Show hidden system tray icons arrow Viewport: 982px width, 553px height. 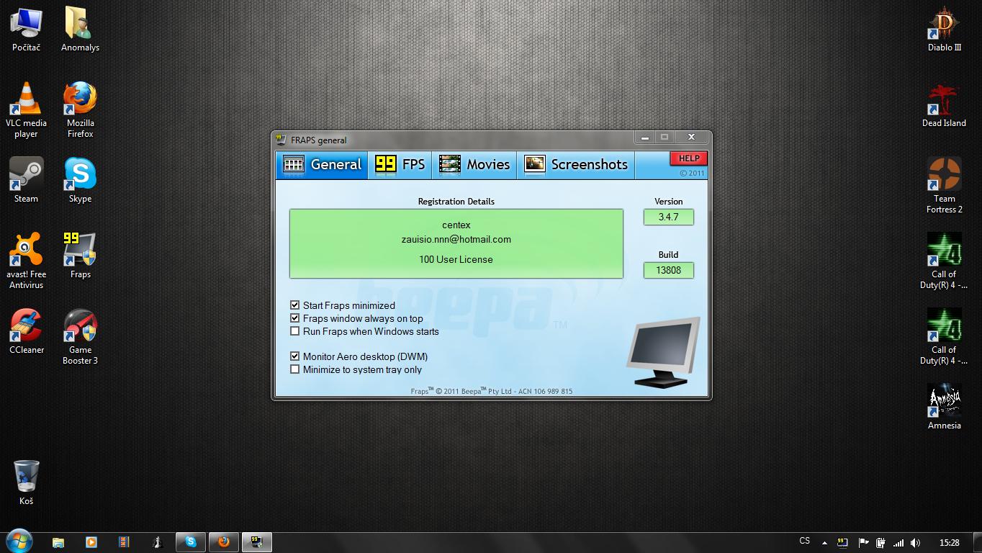(x=825, y=543)
